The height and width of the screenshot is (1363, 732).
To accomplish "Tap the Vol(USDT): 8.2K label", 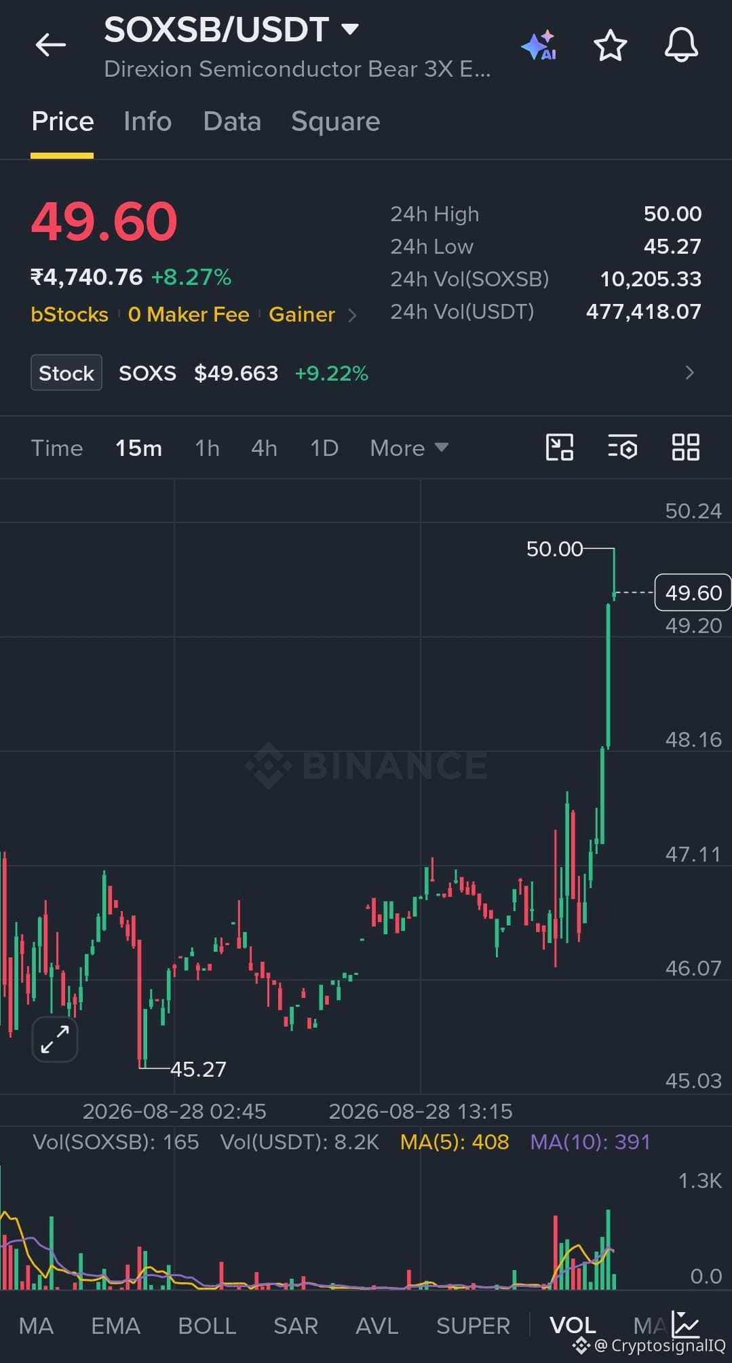I will click(x=300, y=1142).
